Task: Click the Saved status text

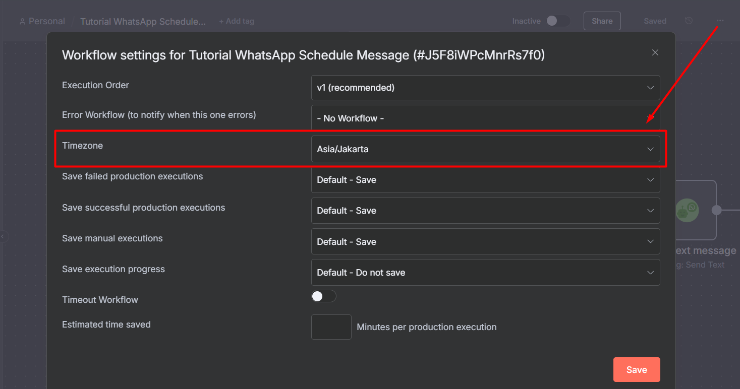Action: click(x=655, y=21)
